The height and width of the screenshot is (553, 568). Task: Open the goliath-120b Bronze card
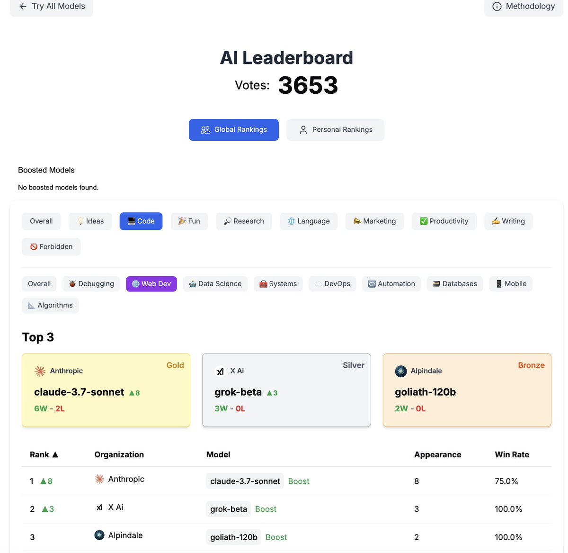(467, 390)
